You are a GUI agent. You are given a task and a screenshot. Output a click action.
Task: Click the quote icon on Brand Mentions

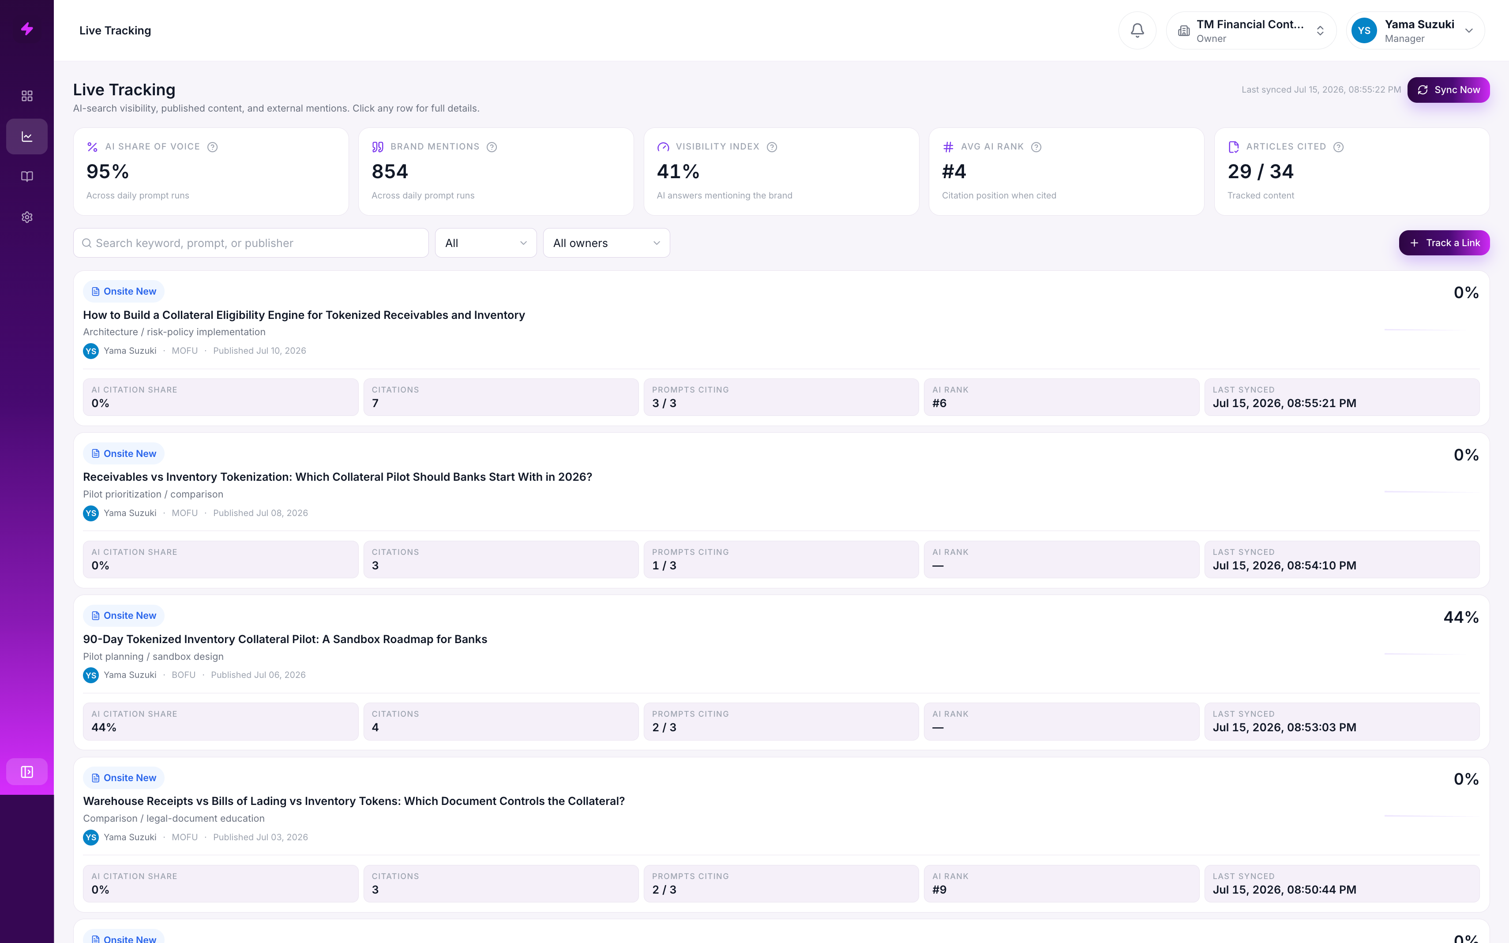tap(378, 147)
